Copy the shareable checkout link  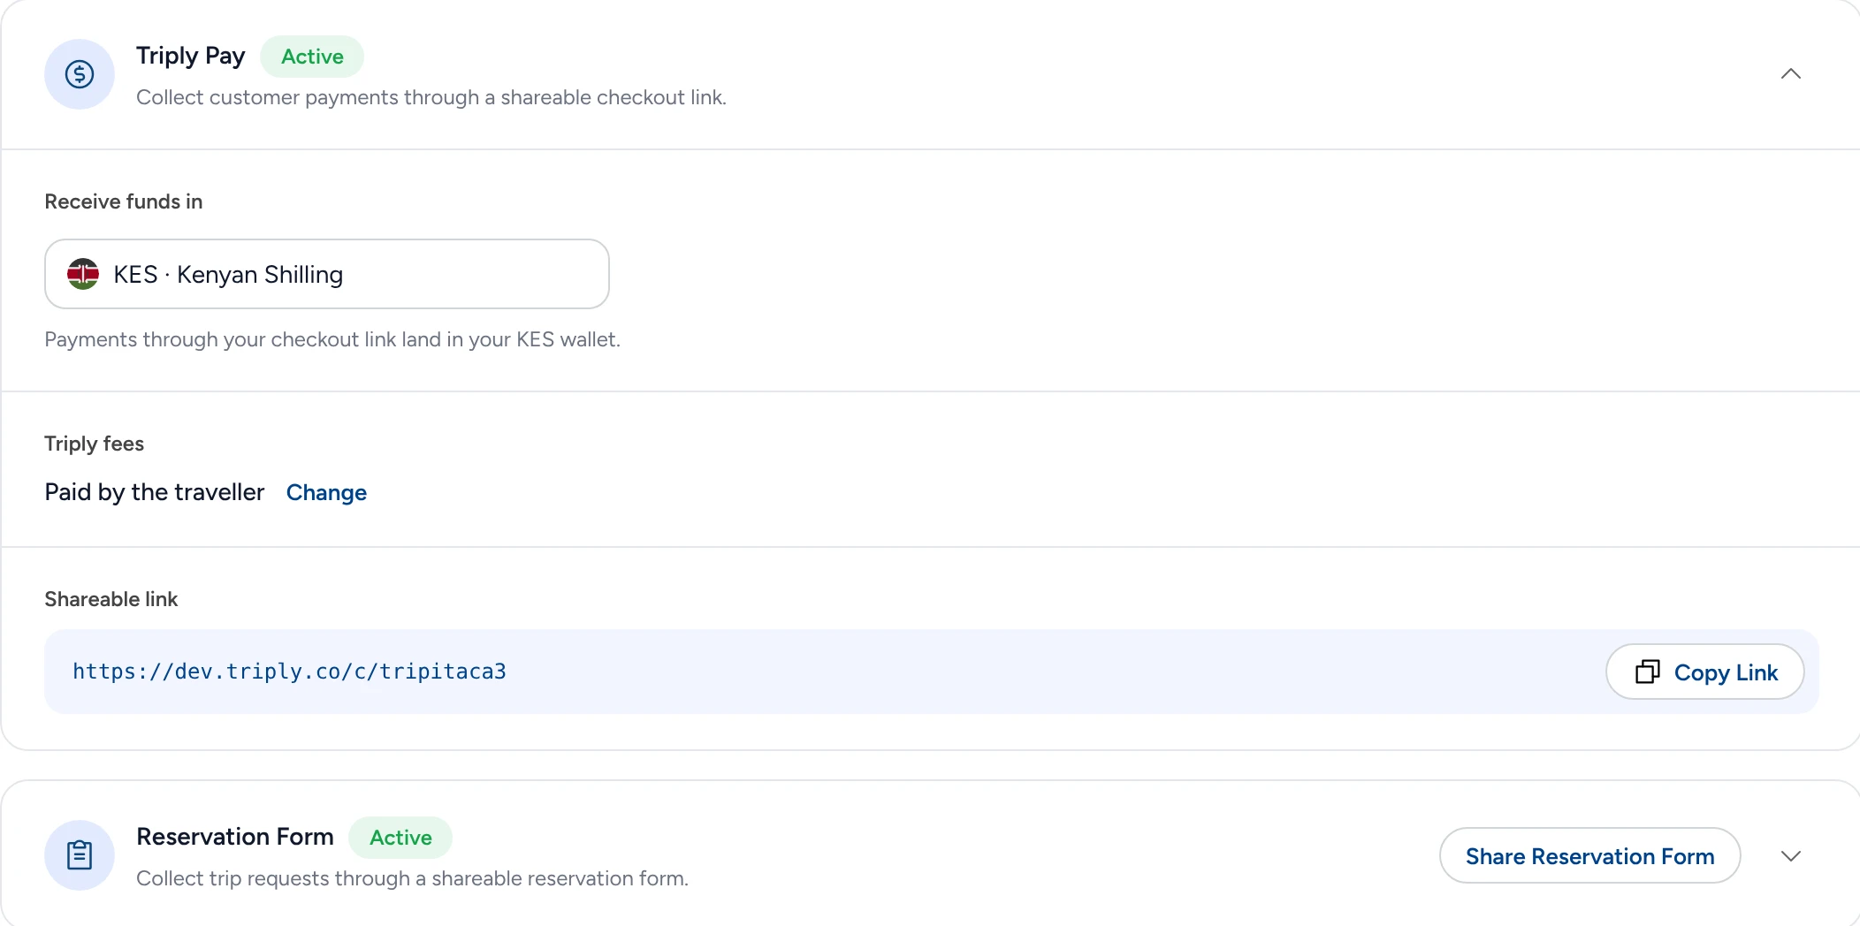[1704, 672]
